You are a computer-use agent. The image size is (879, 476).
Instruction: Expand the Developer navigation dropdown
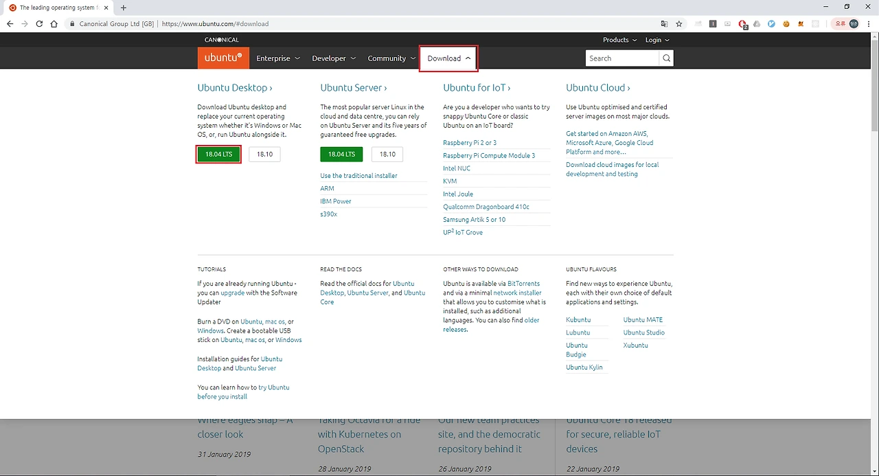(334, 58)
